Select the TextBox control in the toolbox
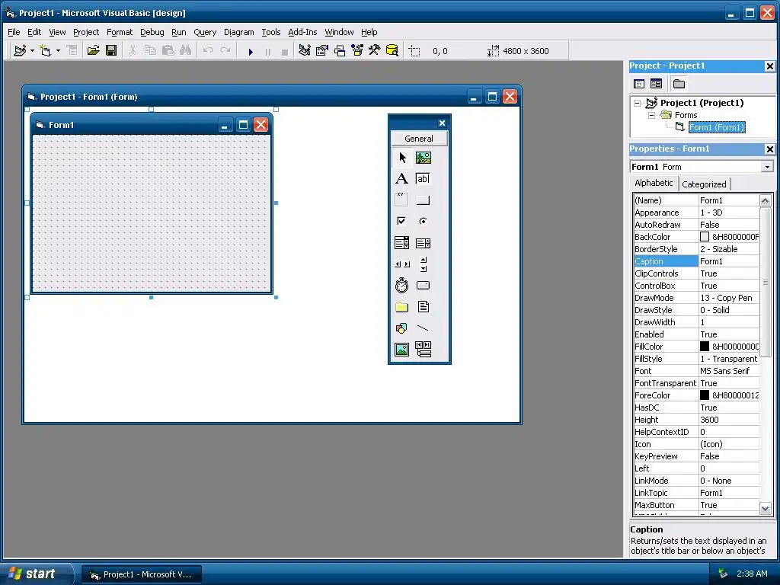Screen dimensions: 780x585 (424, 179)
